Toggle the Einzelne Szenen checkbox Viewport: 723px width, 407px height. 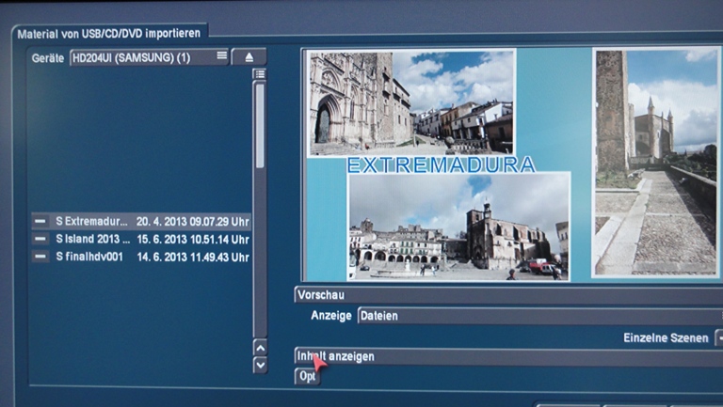point(717,337)
